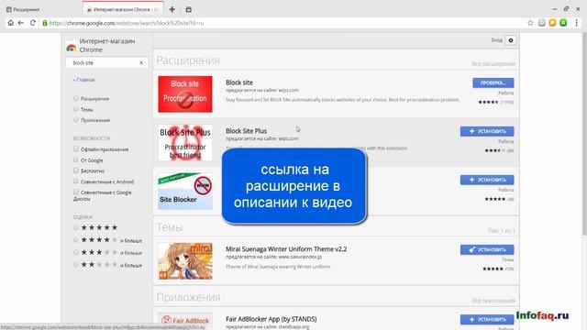This screenshot has height=330, width=587.
Task: Click Все расширения link
Action: [x=493, y=64]
